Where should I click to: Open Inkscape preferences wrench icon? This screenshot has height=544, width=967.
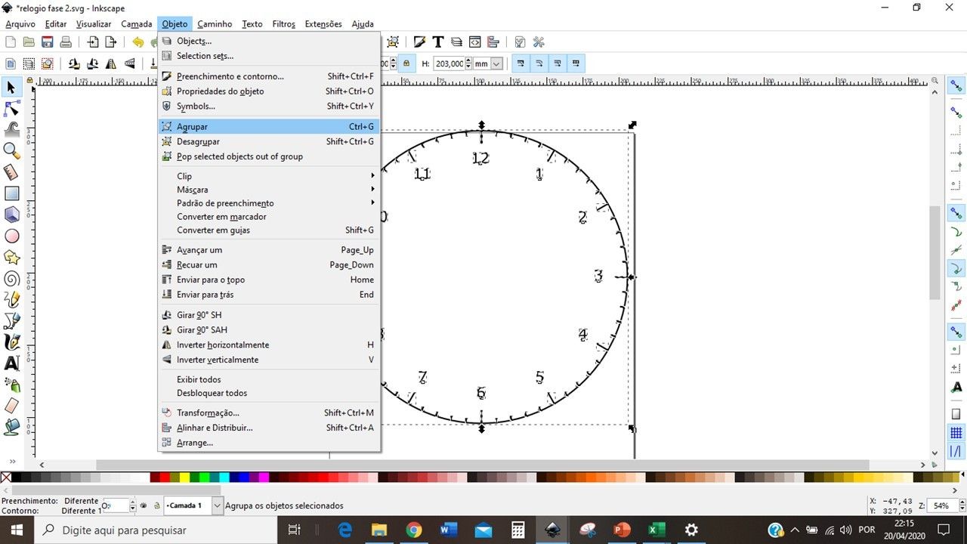click(539, 42)
